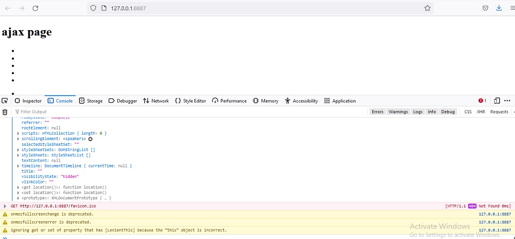The width and height of the screenshot is (515, 239).
Task: Click the 127.0.0.1:8887 source link for onmozfullscreenchange
Action: [494, 214]
